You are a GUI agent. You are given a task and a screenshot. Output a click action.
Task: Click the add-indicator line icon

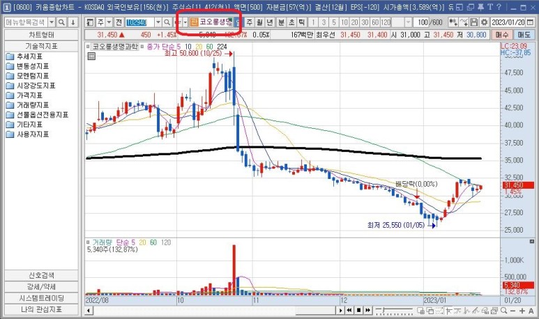point(464,22)
